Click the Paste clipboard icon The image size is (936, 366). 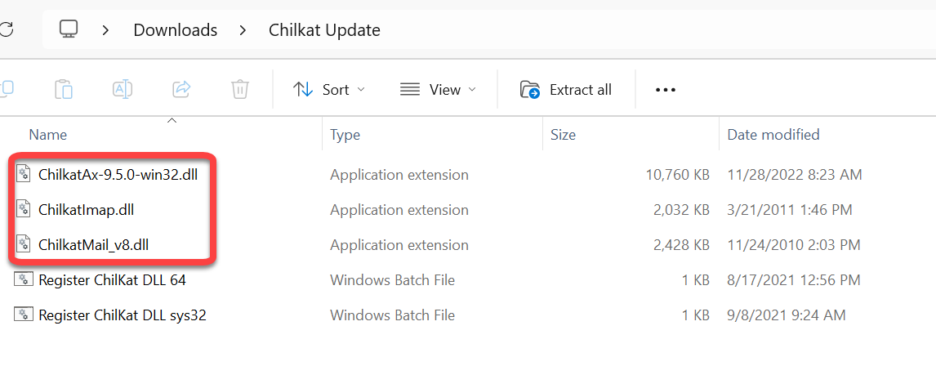tap(64, 89)
